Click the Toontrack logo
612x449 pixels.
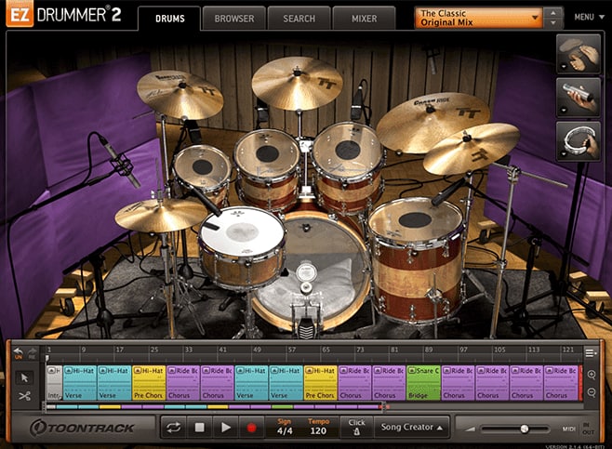(x=83, y=428)
